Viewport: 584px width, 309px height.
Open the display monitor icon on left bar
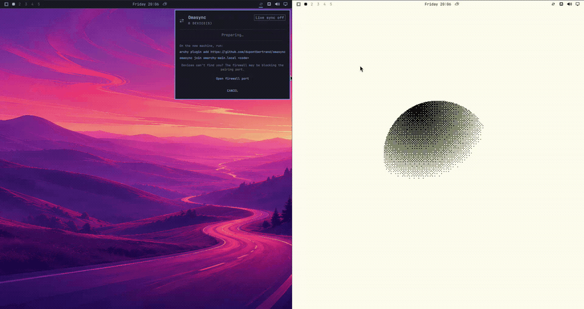click(x=285, y=4)
